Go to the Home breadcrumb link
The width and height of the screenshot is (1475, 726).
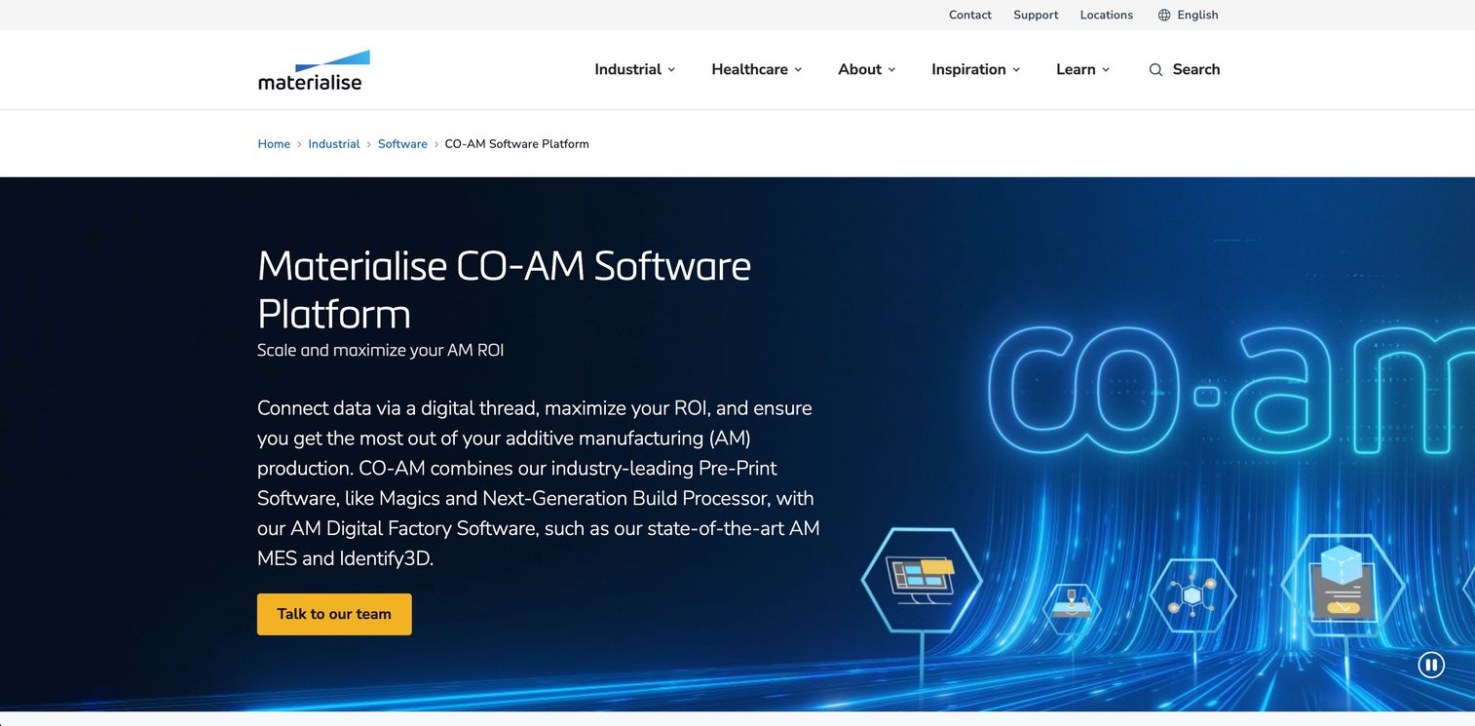[274, 144]
